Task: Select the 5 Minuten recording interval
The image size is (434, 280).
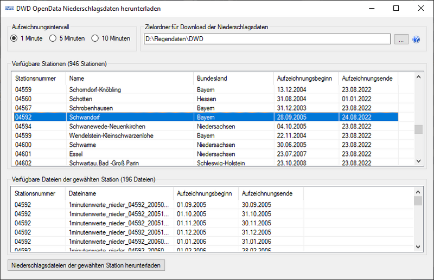Action: (67, 38)
